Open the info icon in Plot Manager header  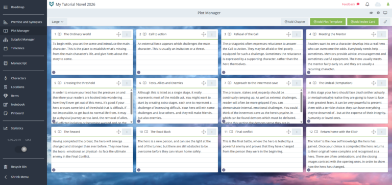(378, 13)
